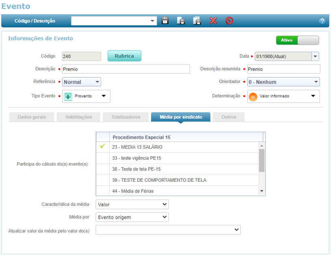Uncheck 23 - MEDIA 13 SALÁRIO row
The width and height of the screenshot is (331, 255).
(102, 147)
